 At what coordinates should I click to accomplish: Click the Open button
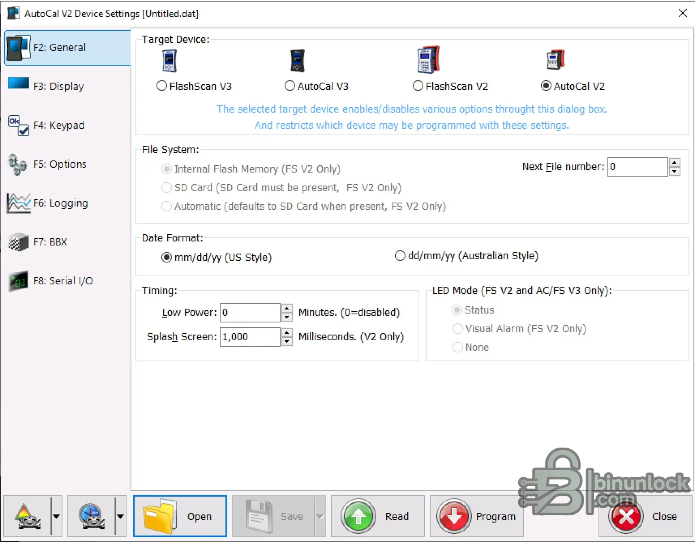tap(180, 516)
